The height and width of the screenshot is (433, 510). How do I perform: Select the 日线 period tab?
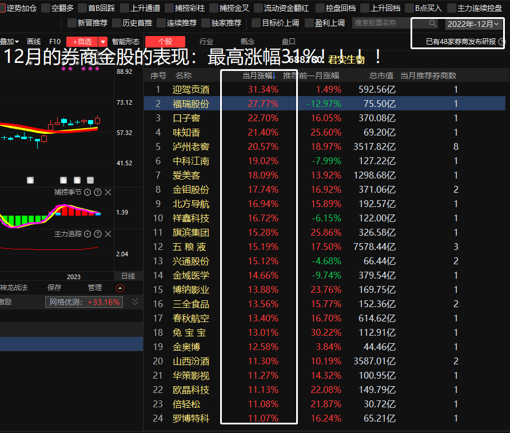click(129, 276)
